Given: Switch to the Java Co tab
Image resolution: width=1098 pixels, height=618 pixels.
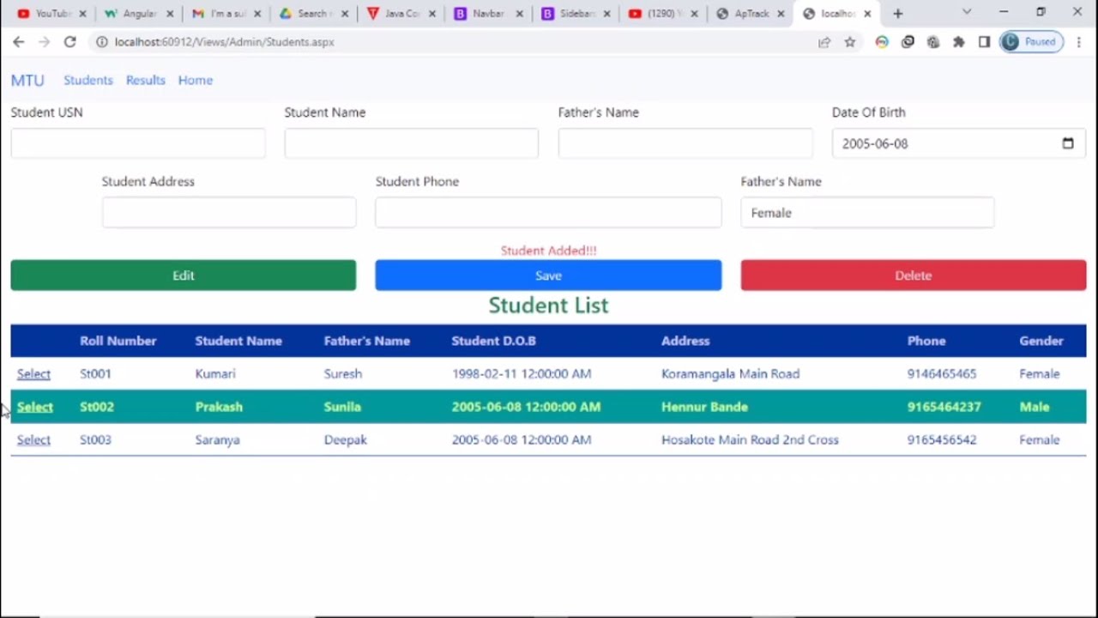Looking at the screenshot, I should [400, 14].
